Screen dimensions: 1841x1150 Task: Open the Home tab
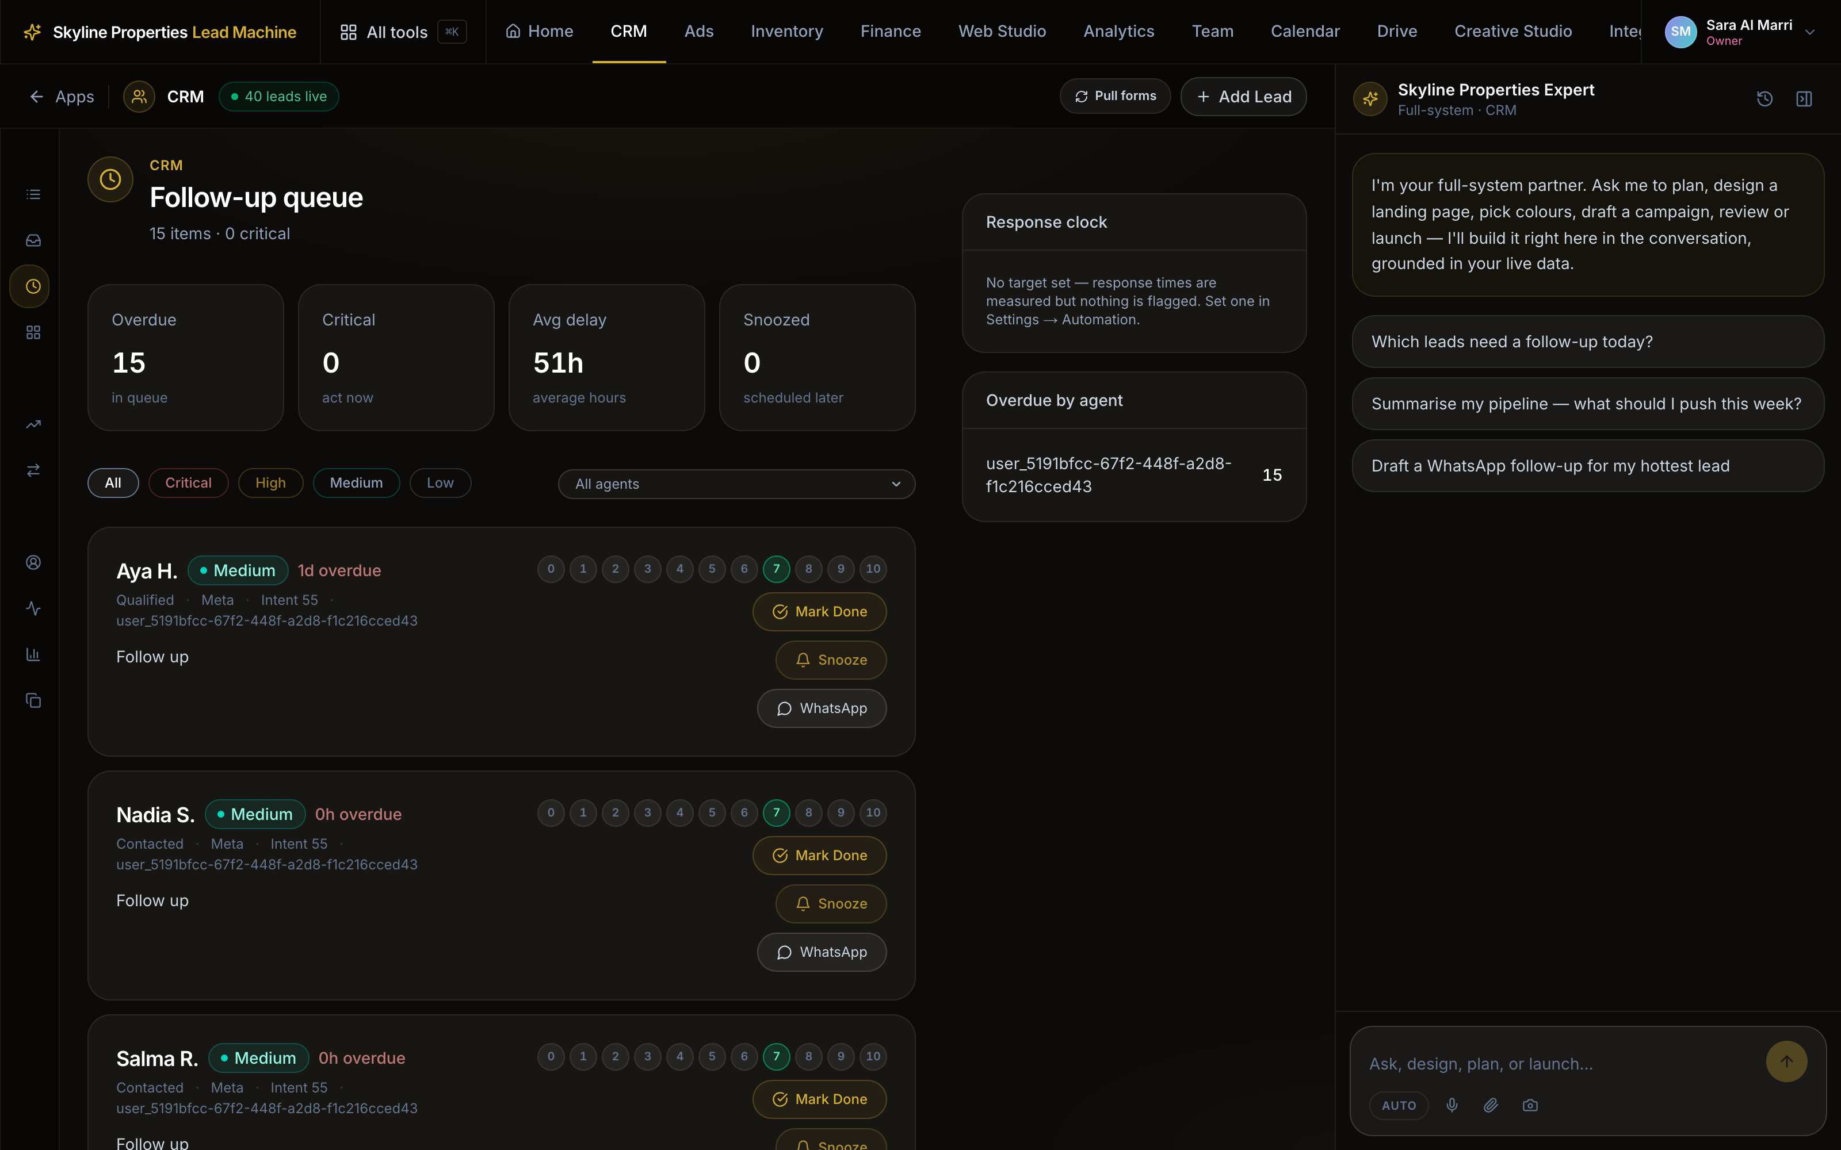(x=540, y=31)
